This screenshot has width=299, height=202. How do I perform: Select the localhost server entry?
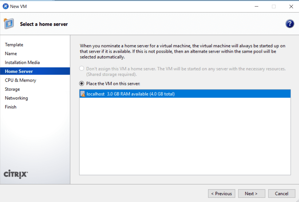coord(149,94)
